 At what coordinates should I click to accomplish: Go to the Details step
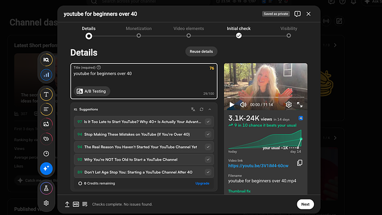[x=89, y=32]
